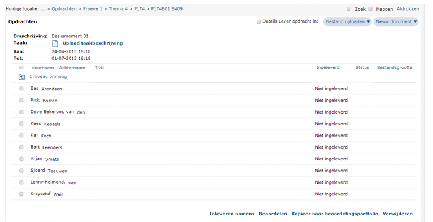Click the folder-up icon for 1 niveau omhoog
433x222 pixels.
coord(21,77)
